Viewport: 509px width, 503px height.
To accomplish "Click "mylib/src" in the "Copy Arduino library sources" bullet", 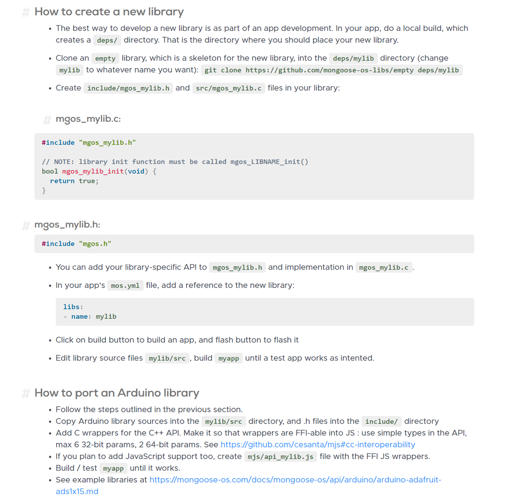I will pyautogui.click(x=224, y=422).
